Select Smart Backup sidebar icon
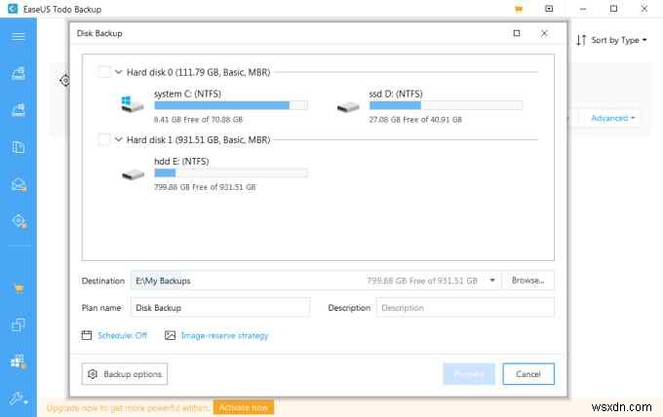 point(19,221)
